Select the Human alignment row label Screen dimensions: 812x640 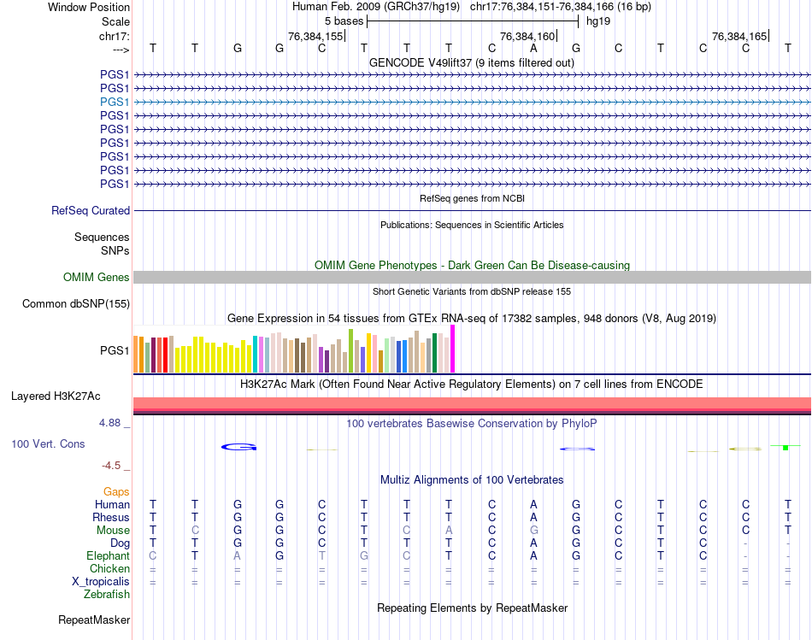coord(112,505)
